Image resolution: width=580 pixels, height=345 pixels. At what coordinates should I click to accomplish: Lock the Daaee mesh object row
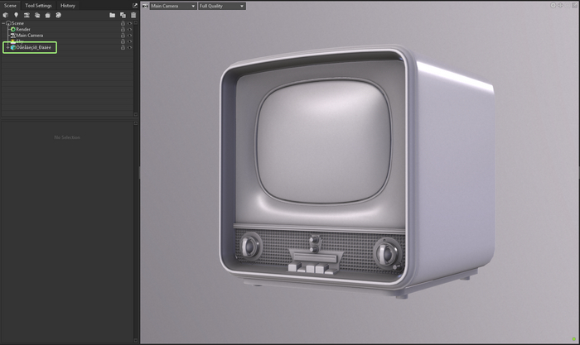click(123, 48)
